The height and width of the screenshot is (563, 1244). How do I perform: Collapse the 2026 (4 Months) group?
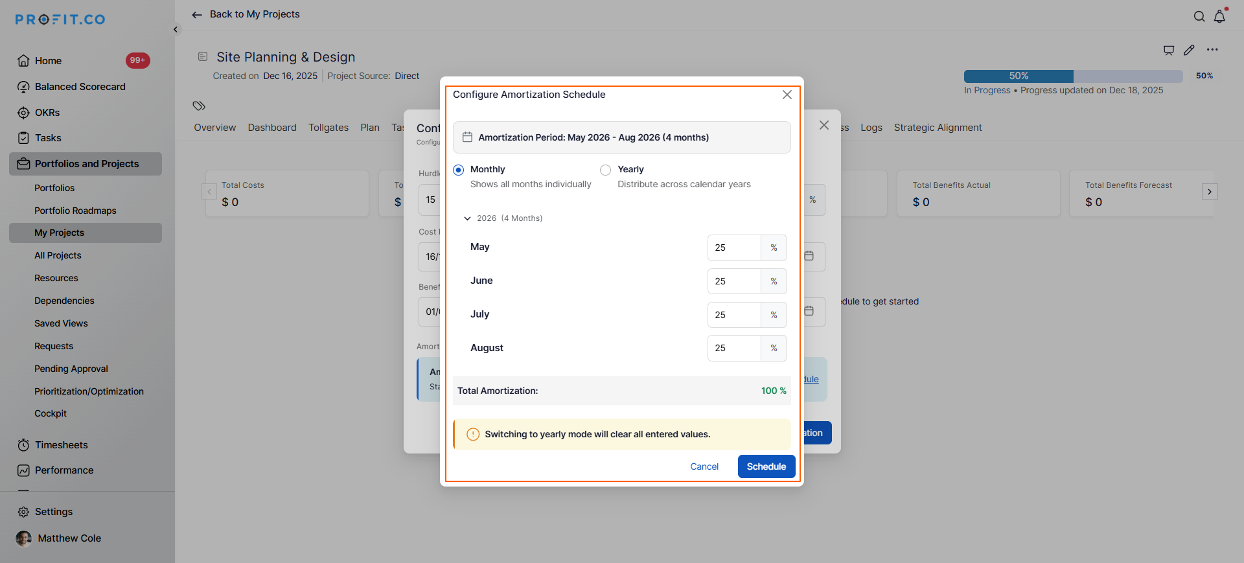coord(467,218)
